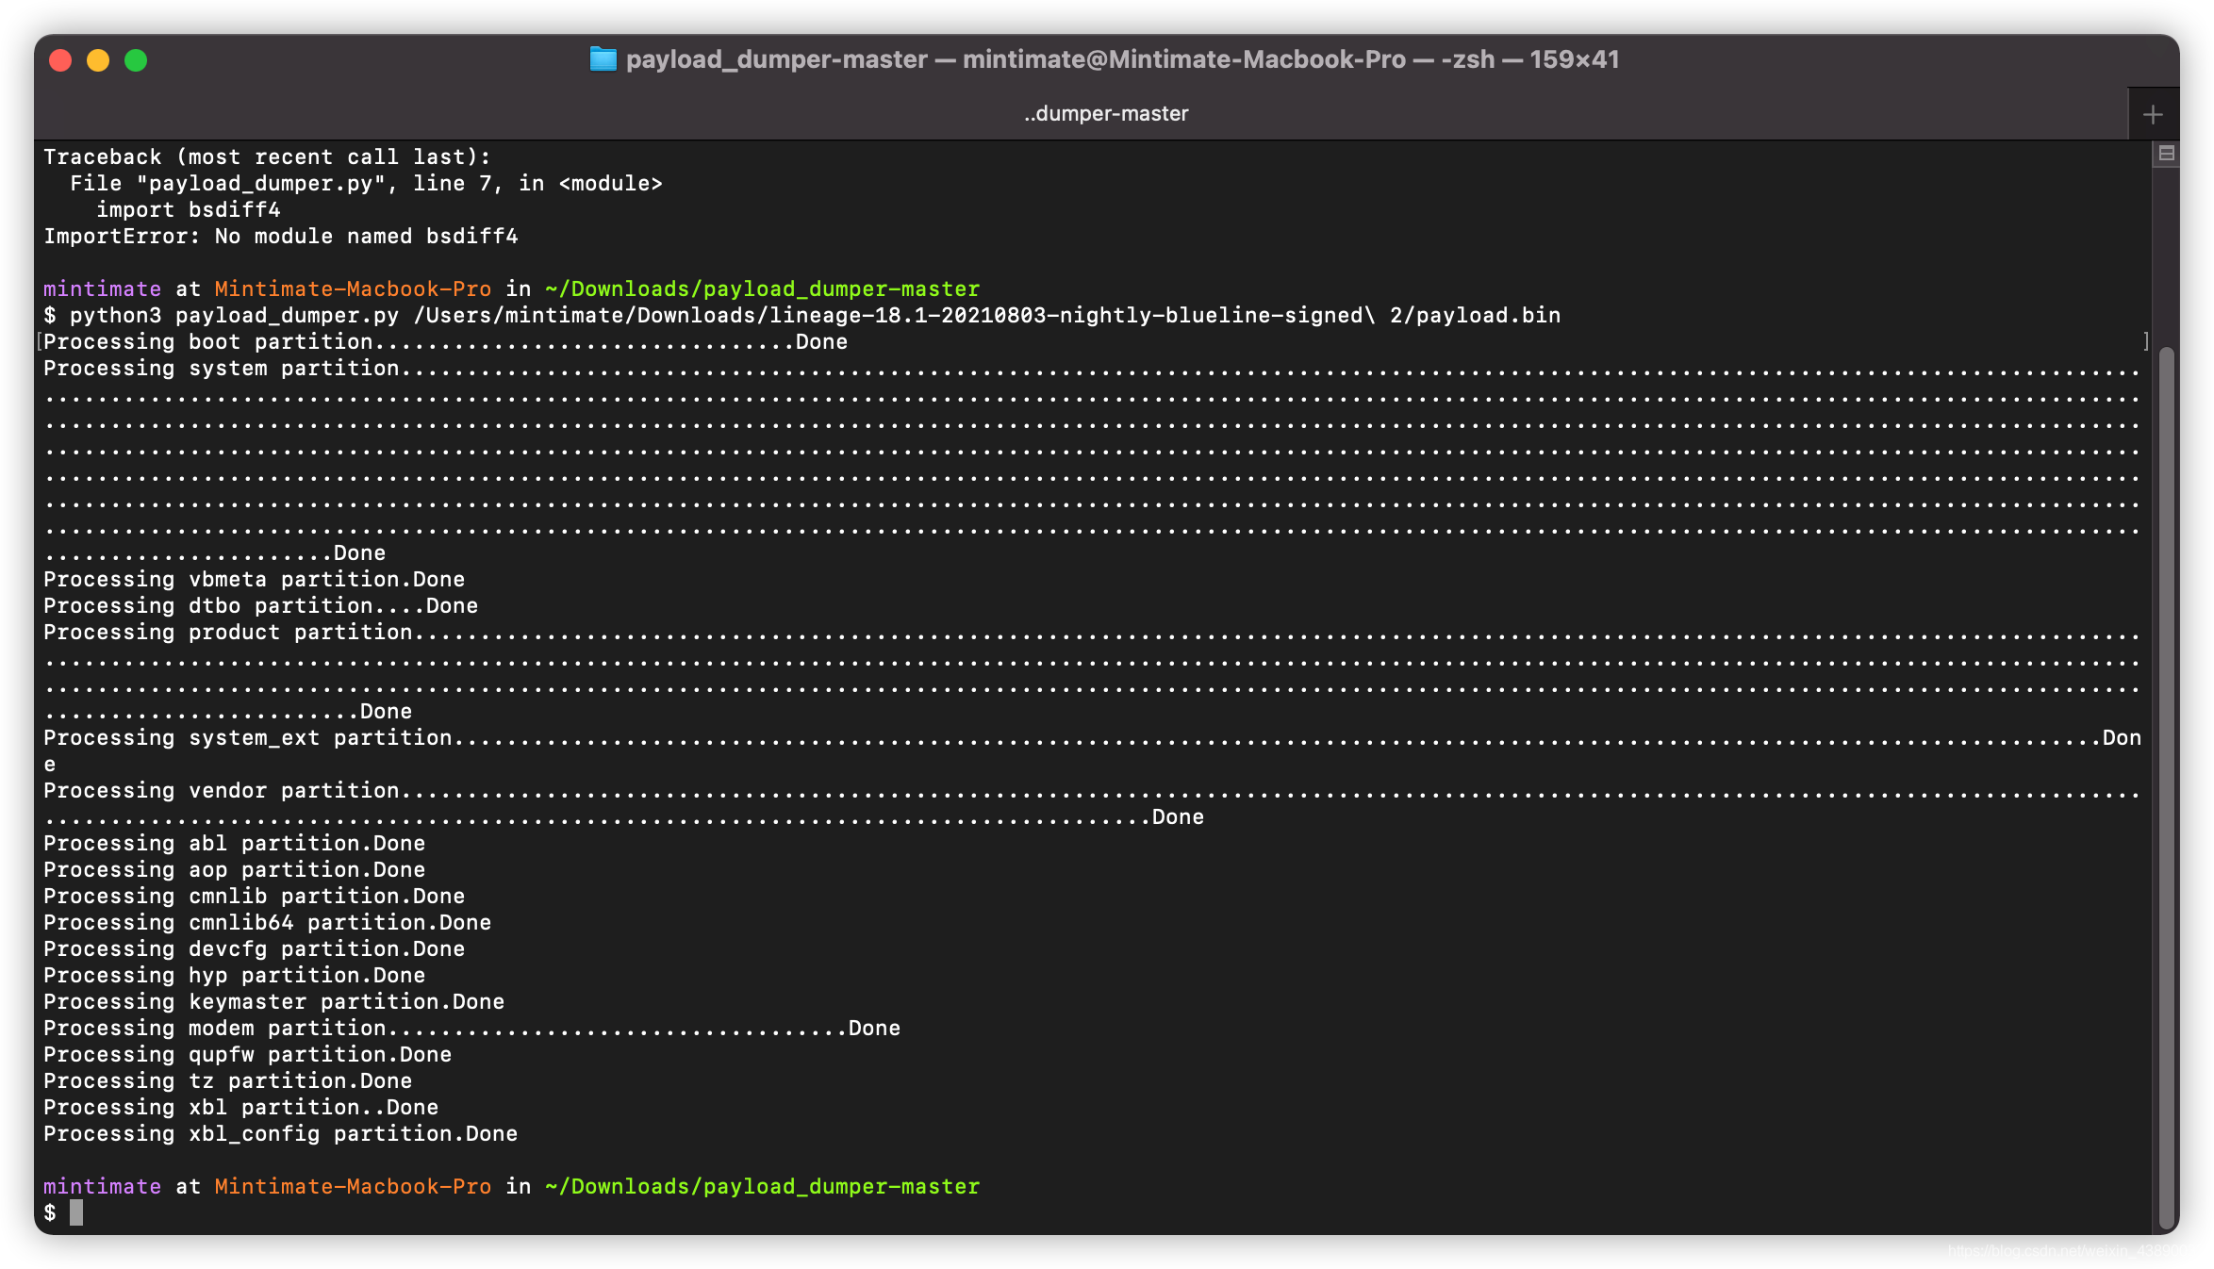
Task: Click the 'Traceback (most recent call last):' line
Action: click(x=268, y=157)
